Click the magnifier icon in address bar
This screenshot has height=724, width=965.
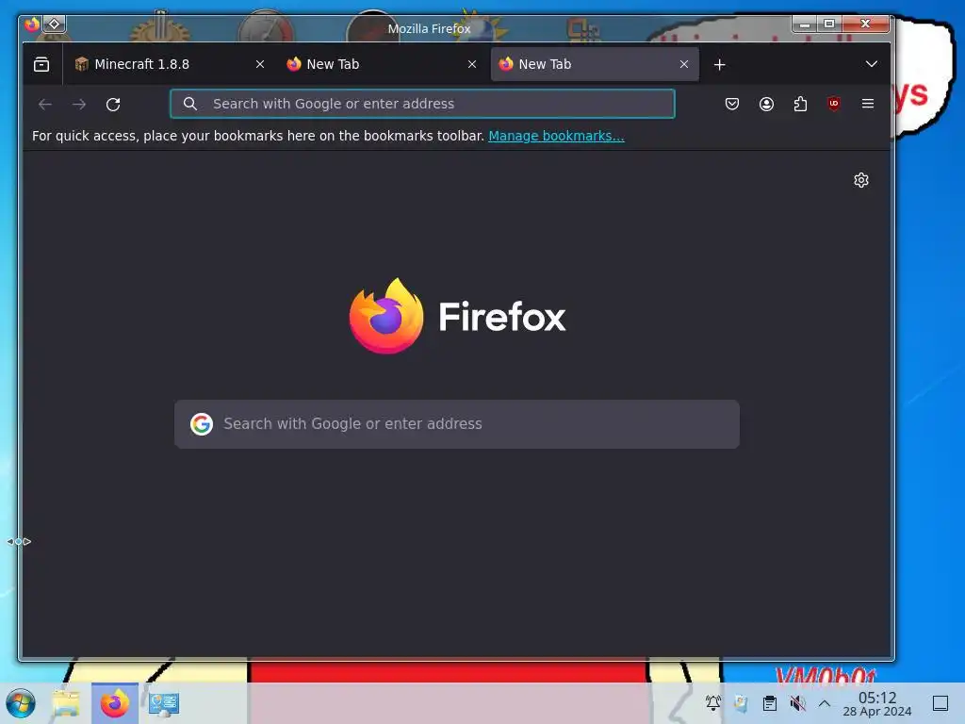click(x=190, y=104)
